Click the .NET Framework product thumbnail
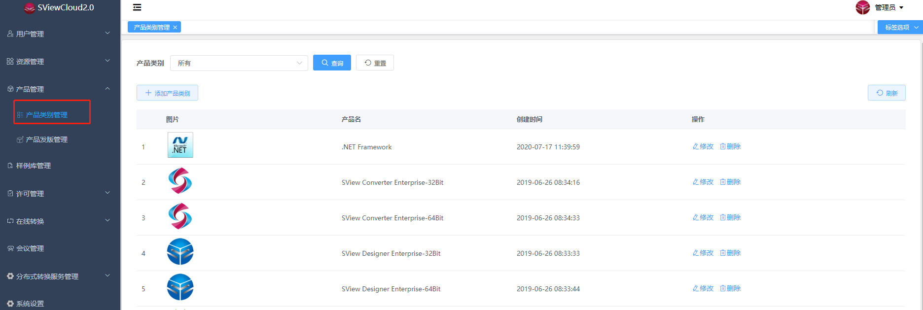 coord(180,145)
